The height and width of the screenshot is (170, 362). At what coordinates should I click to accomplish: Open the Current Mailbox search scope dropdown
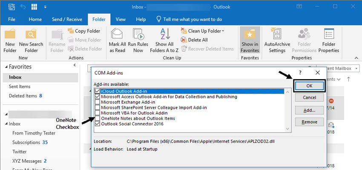[357, 68]
